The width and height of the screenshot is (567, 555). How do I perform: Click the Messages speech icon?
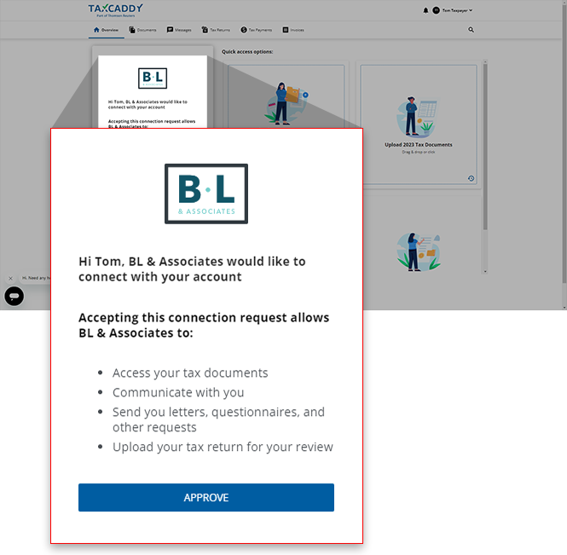point(170,30)
